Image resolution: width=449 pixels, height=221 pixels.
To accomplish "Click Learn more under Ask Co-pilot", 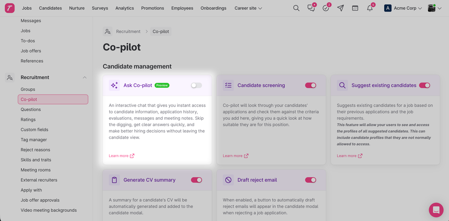I will click(121, 156).
